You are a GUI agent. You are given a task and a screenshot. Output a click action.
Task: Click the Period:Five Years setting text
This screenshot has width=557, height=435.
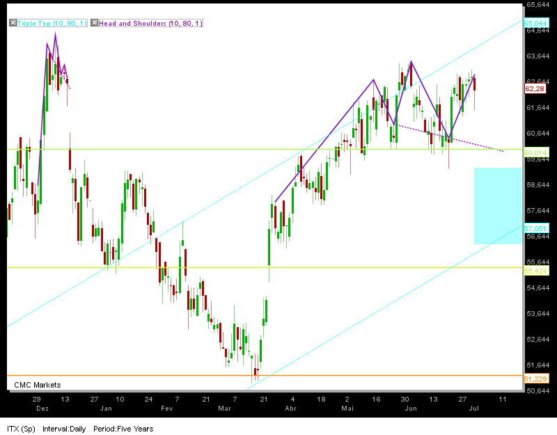point(123,429)
